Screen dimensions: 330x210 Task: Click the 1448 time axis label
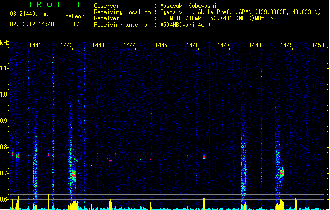[x=255, y=45]
